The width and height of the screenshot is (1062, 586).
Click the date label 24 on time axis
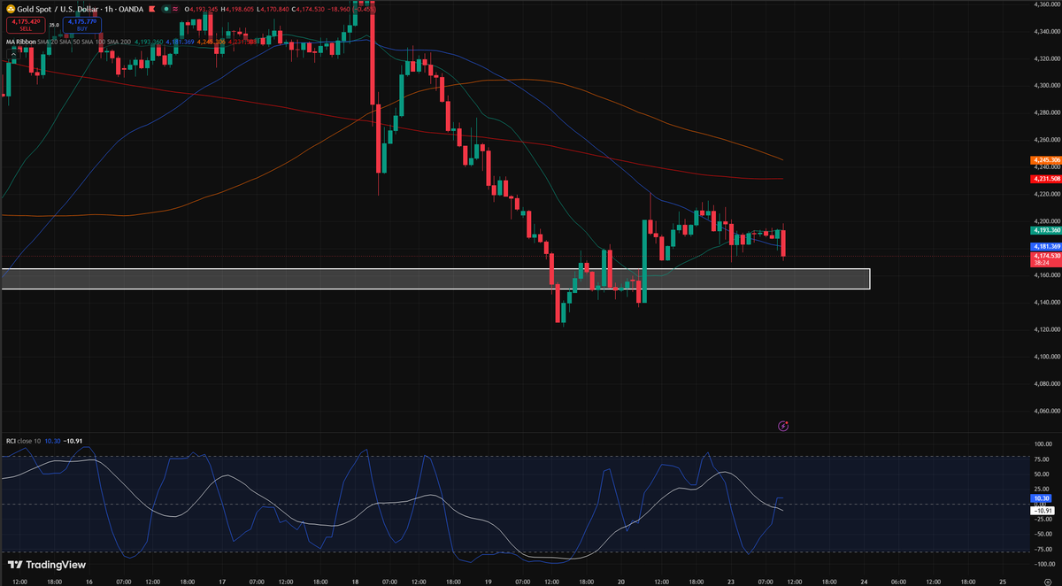coord(865,582)
